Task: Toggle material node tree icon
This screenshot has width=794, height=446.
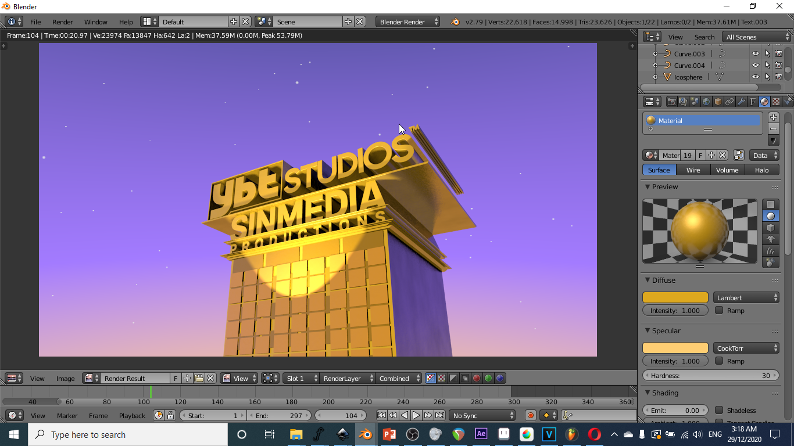Action: coord(738,155)
